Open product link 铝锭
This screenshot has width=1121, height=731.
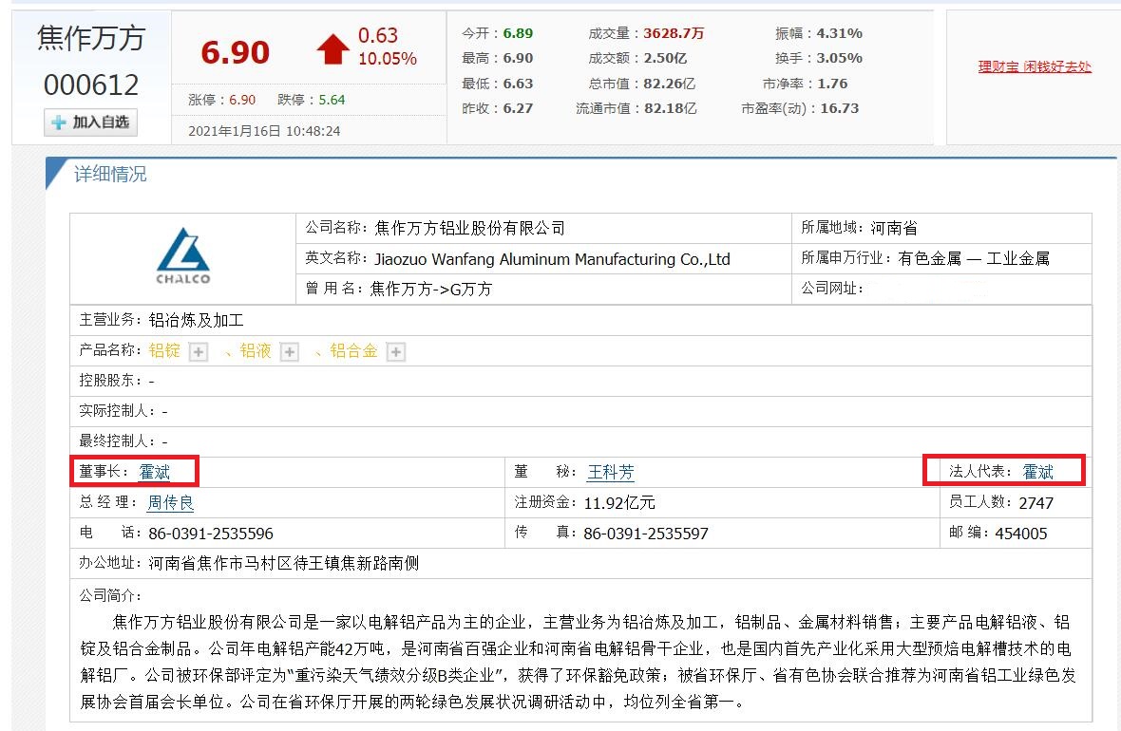pos(164,350)
